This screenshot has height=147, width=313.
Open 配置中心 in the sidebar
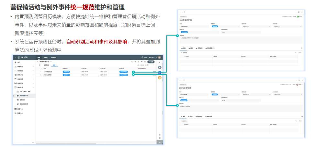click(24, 113)
